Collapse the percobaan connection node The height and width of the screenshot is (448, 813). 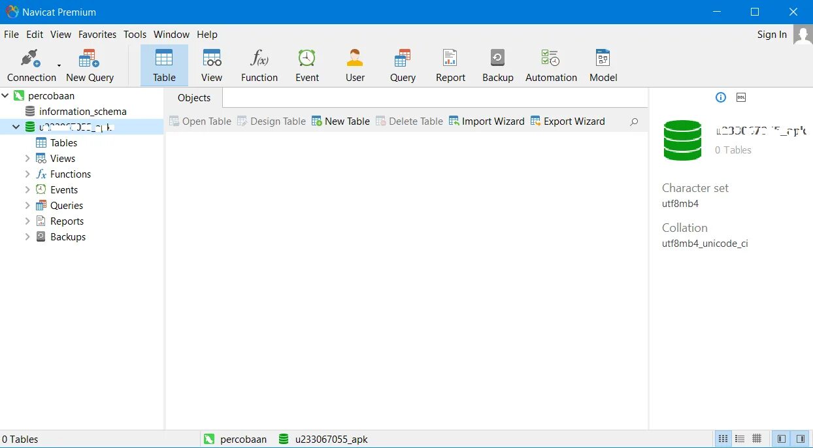pos(5,96)
